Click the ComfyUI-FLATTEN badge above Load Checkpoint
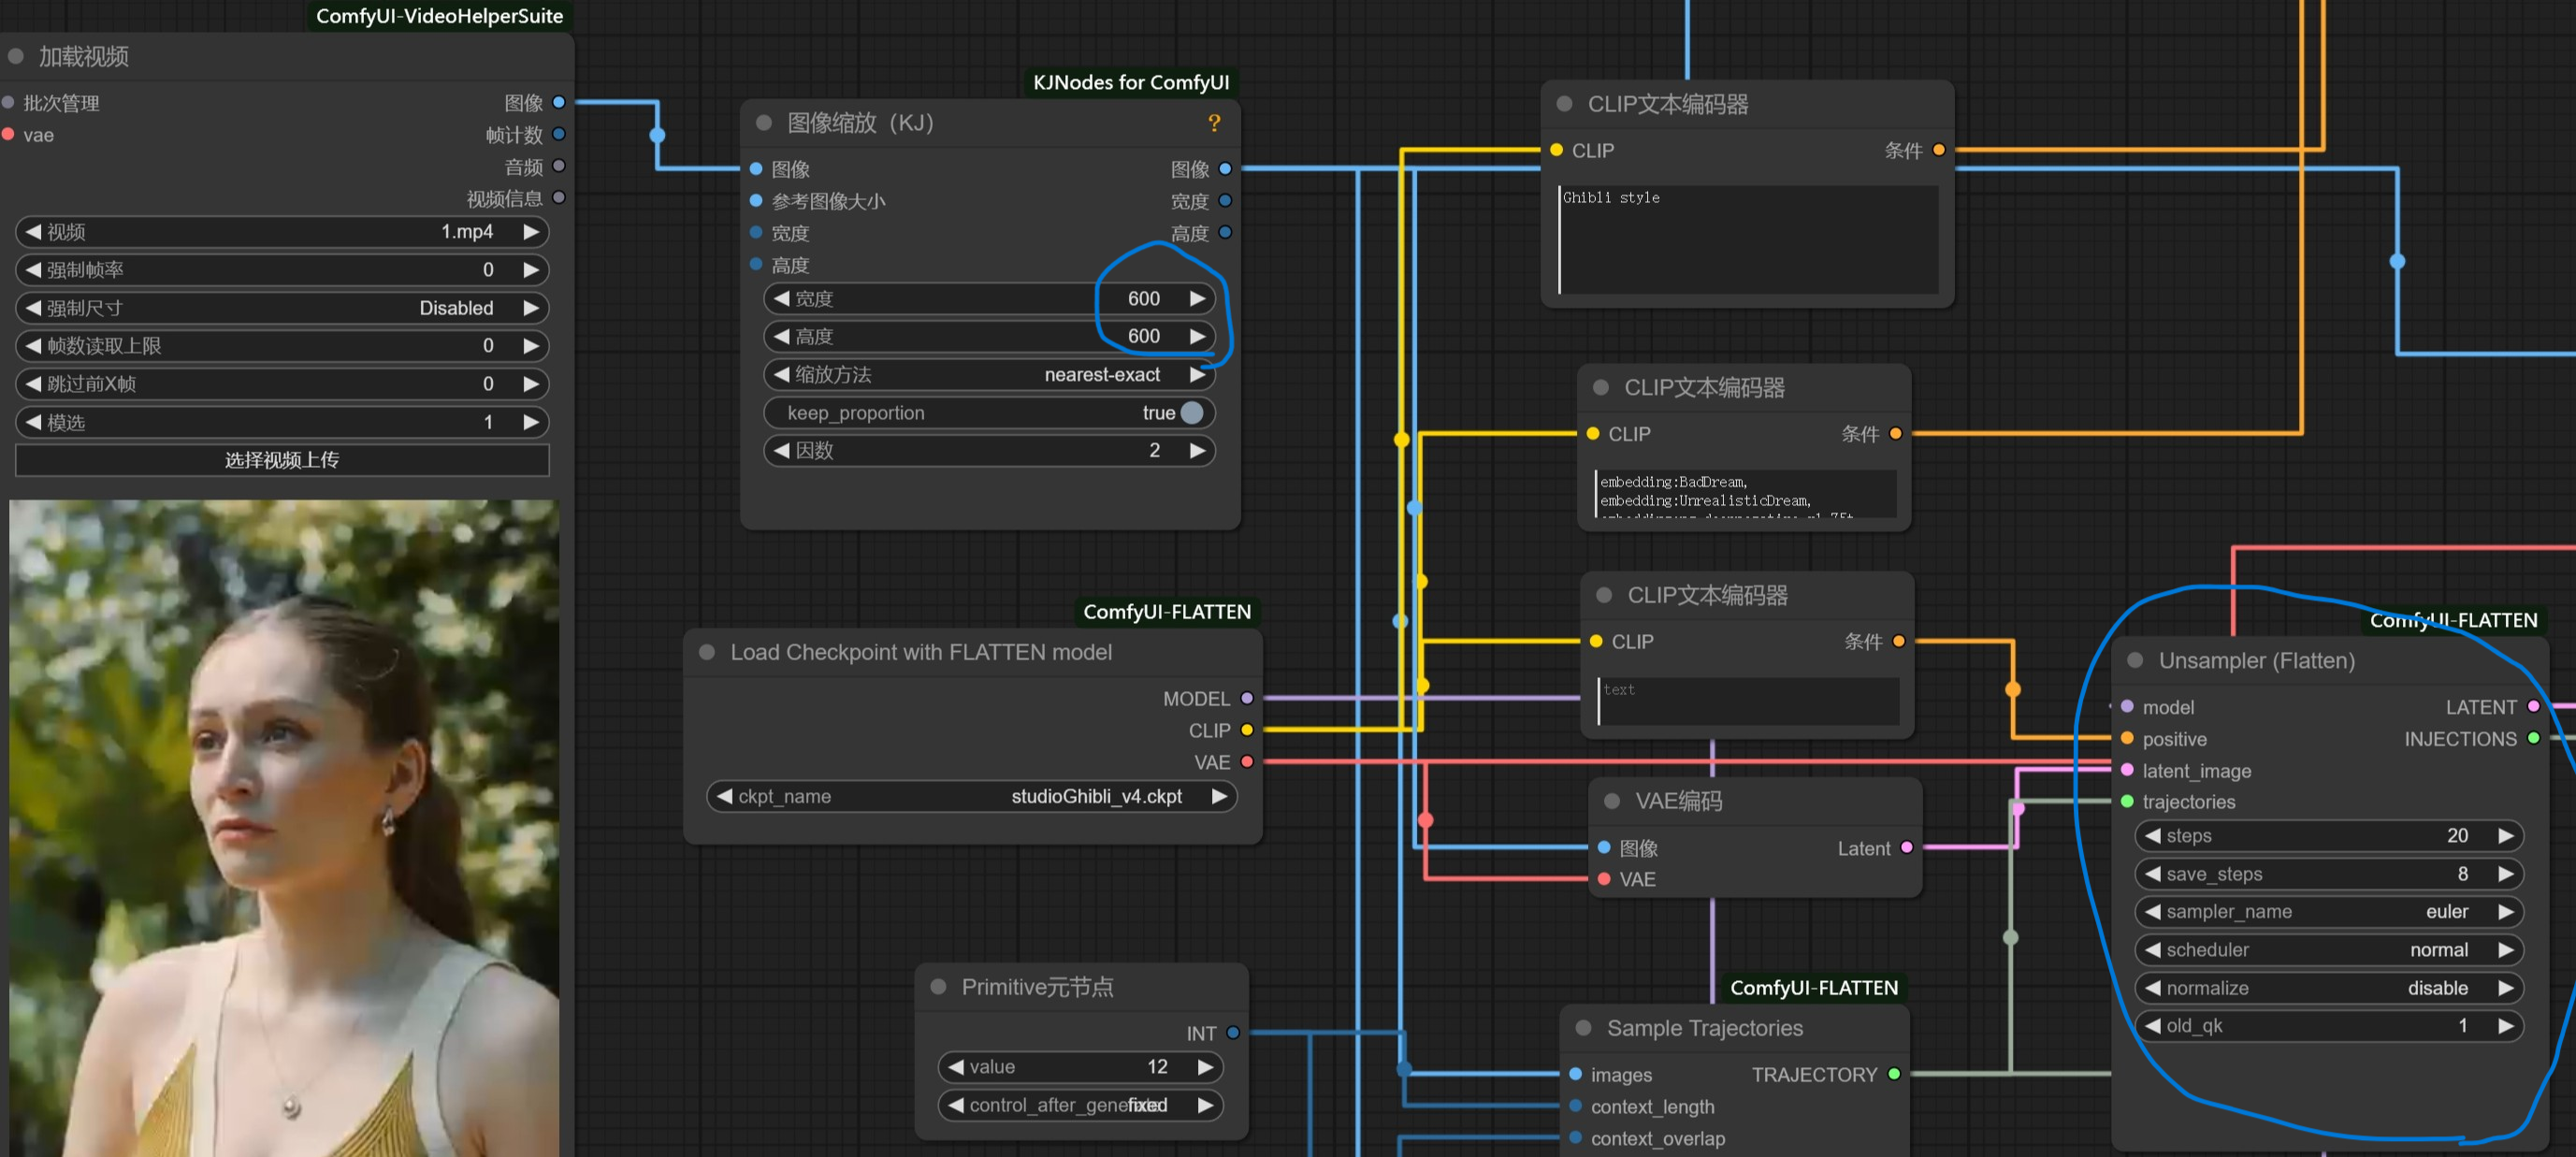2576x1157 pixels. click(1167, 612)
